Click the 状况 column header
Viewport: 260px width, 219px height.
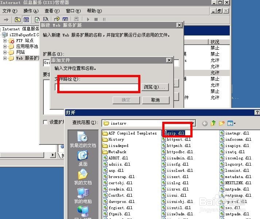click(219, 42)
